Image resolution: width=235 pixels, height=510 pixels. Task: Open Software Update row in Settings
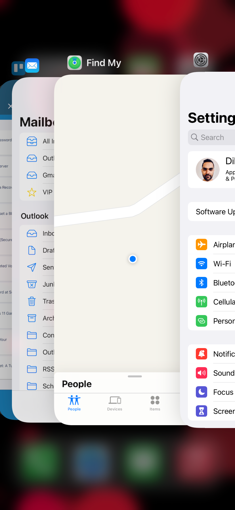pos(211,212)
